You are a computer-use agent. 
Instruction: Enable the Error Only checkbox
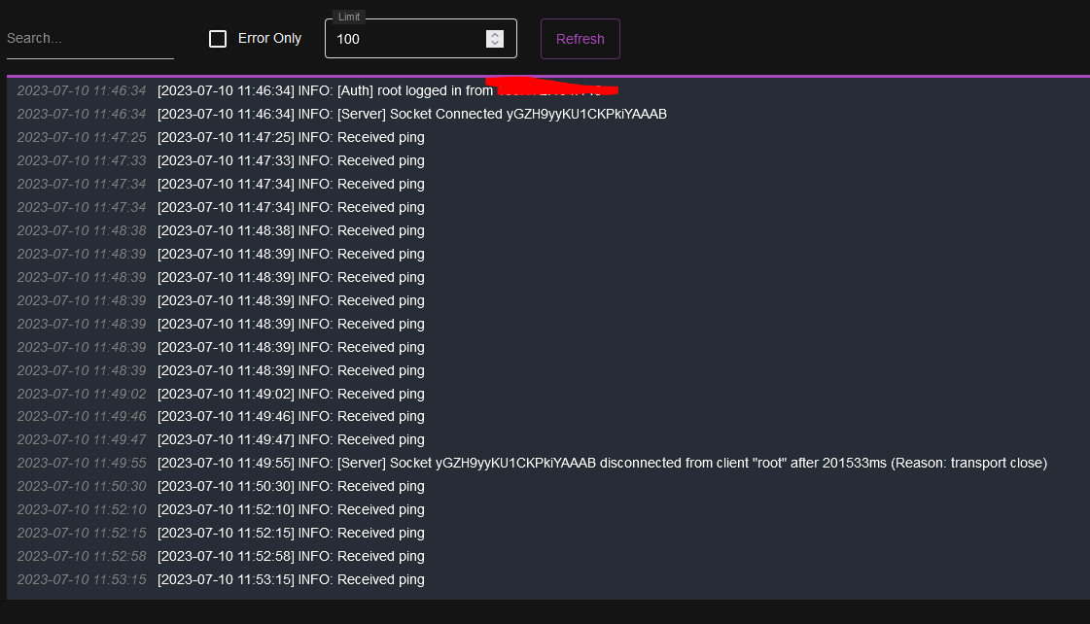(x=218, y=38)
